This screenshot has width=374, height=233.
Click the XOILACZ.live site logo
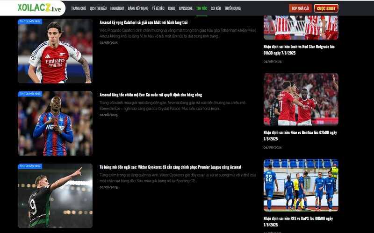point(39,8)
